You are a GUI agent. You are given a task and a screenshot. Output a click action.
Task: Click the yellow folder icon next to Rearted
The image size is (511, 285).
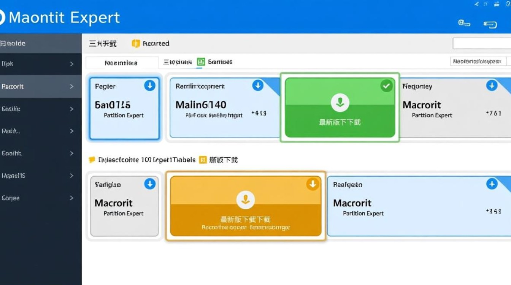click(x=135, y=43)
